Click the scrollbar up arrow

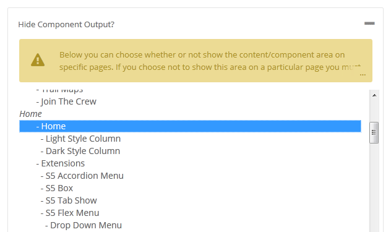(x=374, y=95)
